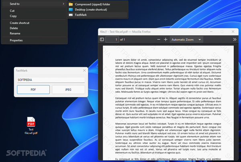Toggle the sidebar icon in the PDF viewer
The height and width of the screenshot is (162, 241).
pos(102,40)
